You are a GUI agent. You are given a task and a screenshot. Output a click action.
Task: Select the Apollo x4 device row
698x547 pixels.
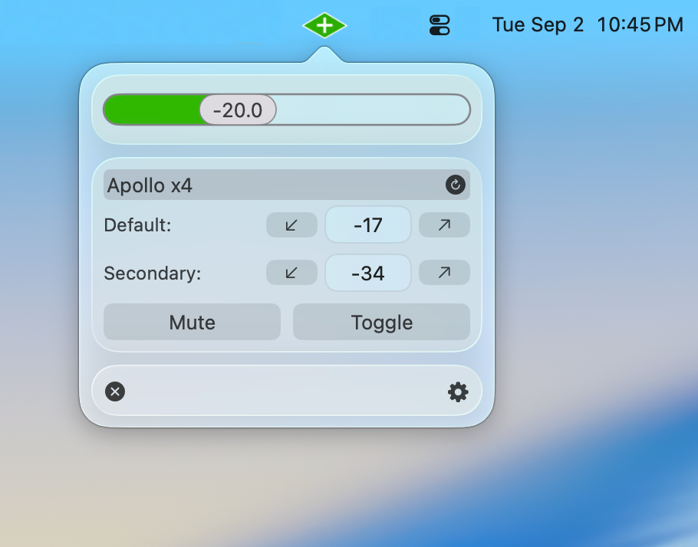[287, 185]
